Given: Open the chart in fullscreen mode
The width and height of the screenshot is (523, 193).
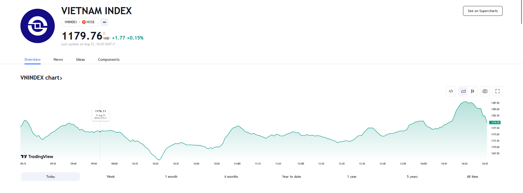Looking at the screenshot, I should pos(497,91).
